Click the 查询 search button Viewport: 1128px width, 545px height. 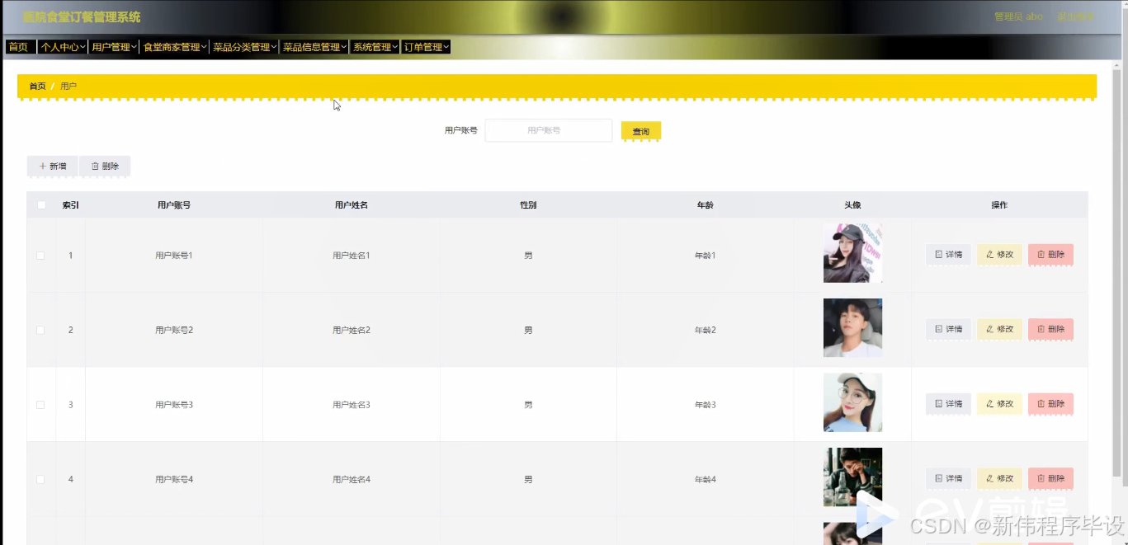tap(640, 131)
